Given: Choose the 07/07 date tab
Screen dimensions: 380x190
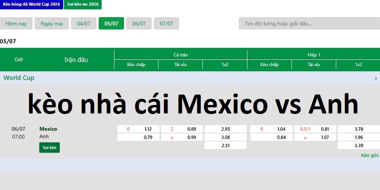Looking at the screenshot, I should [x=167, y=23].
